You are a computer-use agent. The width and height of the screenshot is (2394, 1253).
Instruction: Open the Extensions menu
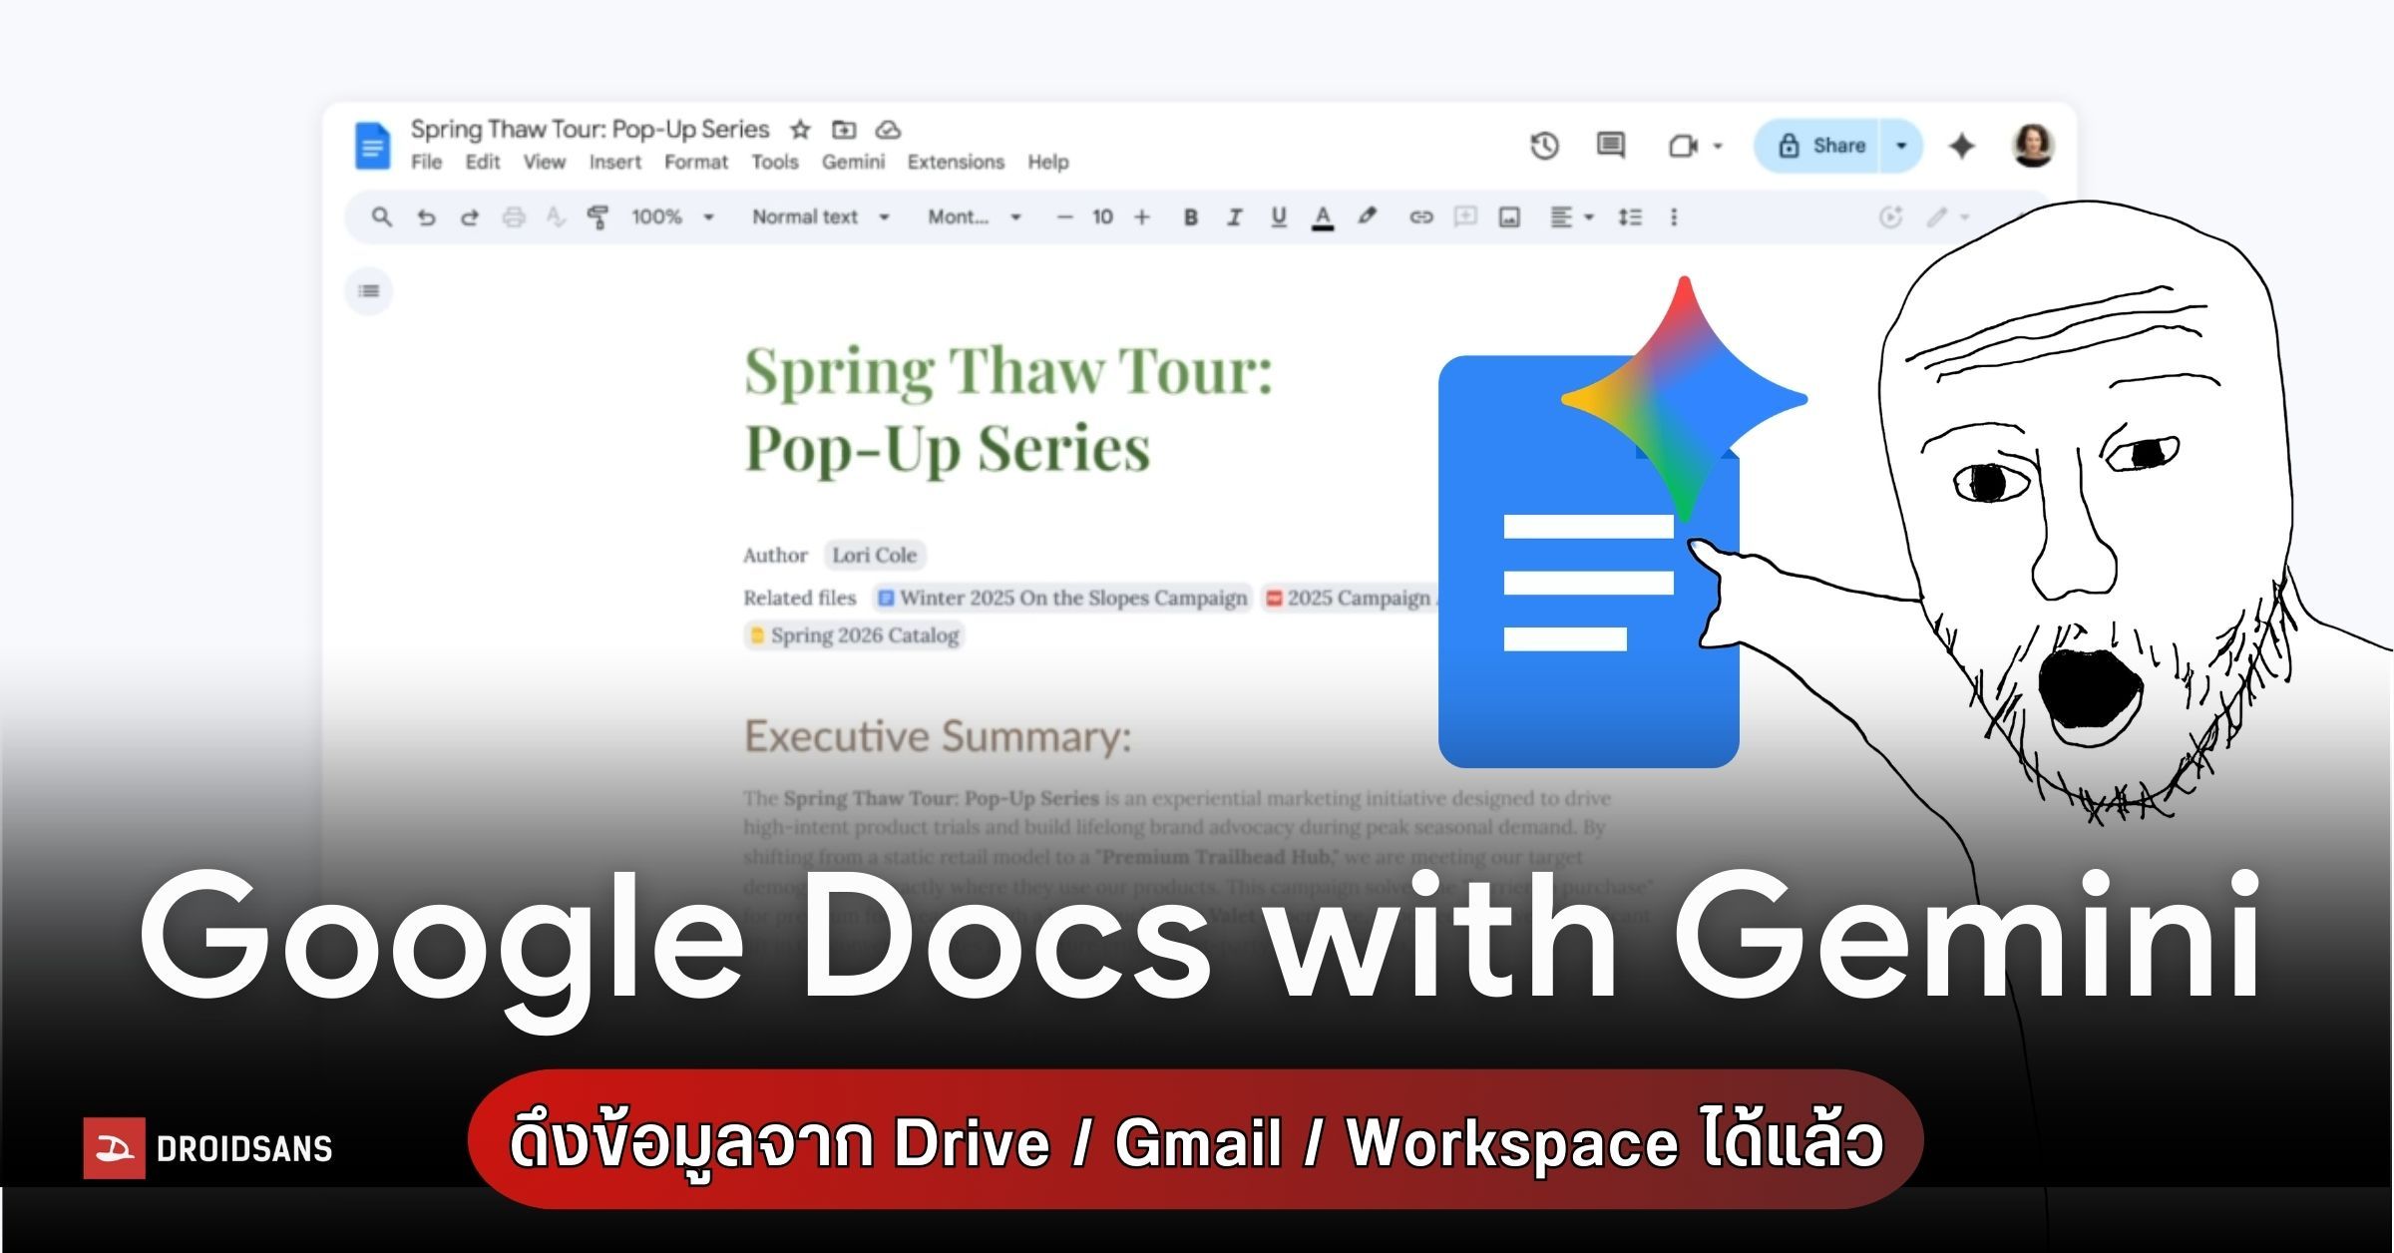point(956,162)
